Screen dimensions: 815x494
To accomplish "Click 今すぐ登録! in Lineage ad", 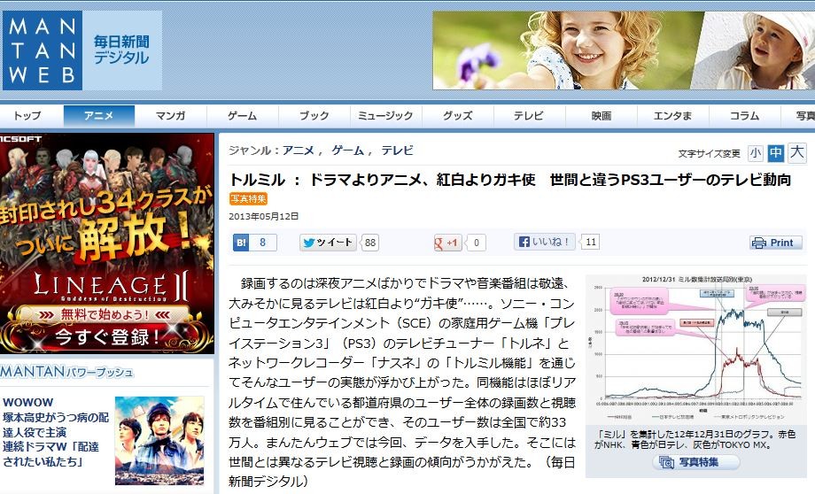I will pos(106,337).
